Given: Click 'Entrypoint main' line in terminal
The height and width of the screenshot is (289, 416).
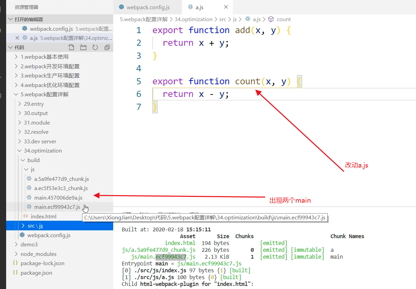Looking at the screenshot, I should (181, 263).
